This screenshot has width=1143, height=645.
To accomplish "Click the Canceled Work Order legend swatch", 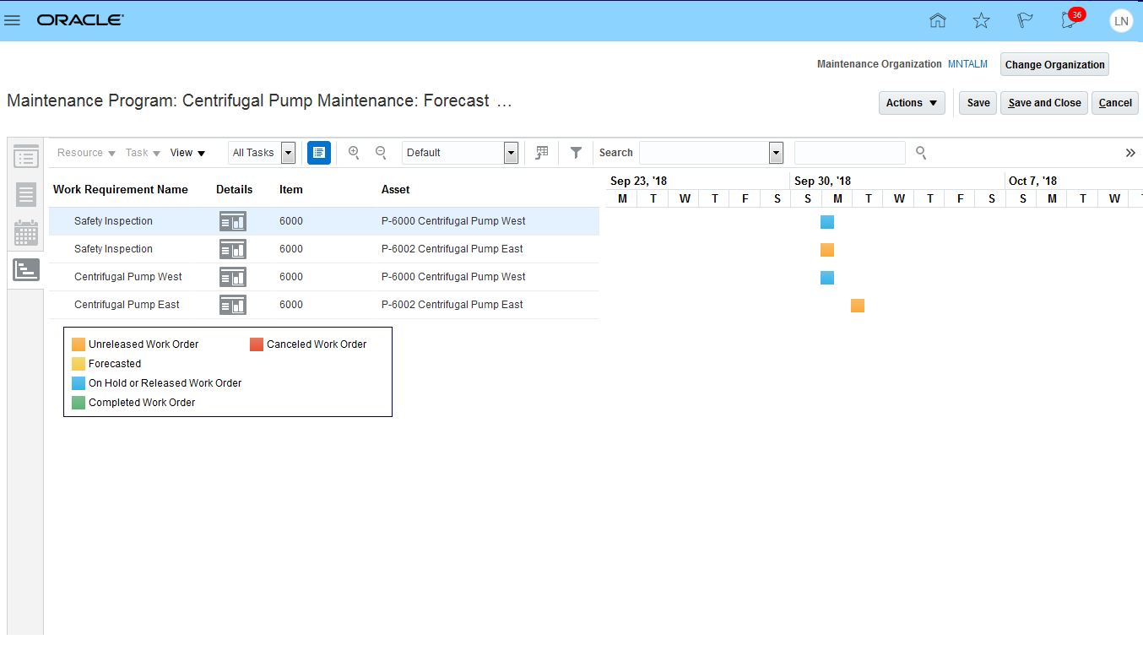I will coord(257,344).
